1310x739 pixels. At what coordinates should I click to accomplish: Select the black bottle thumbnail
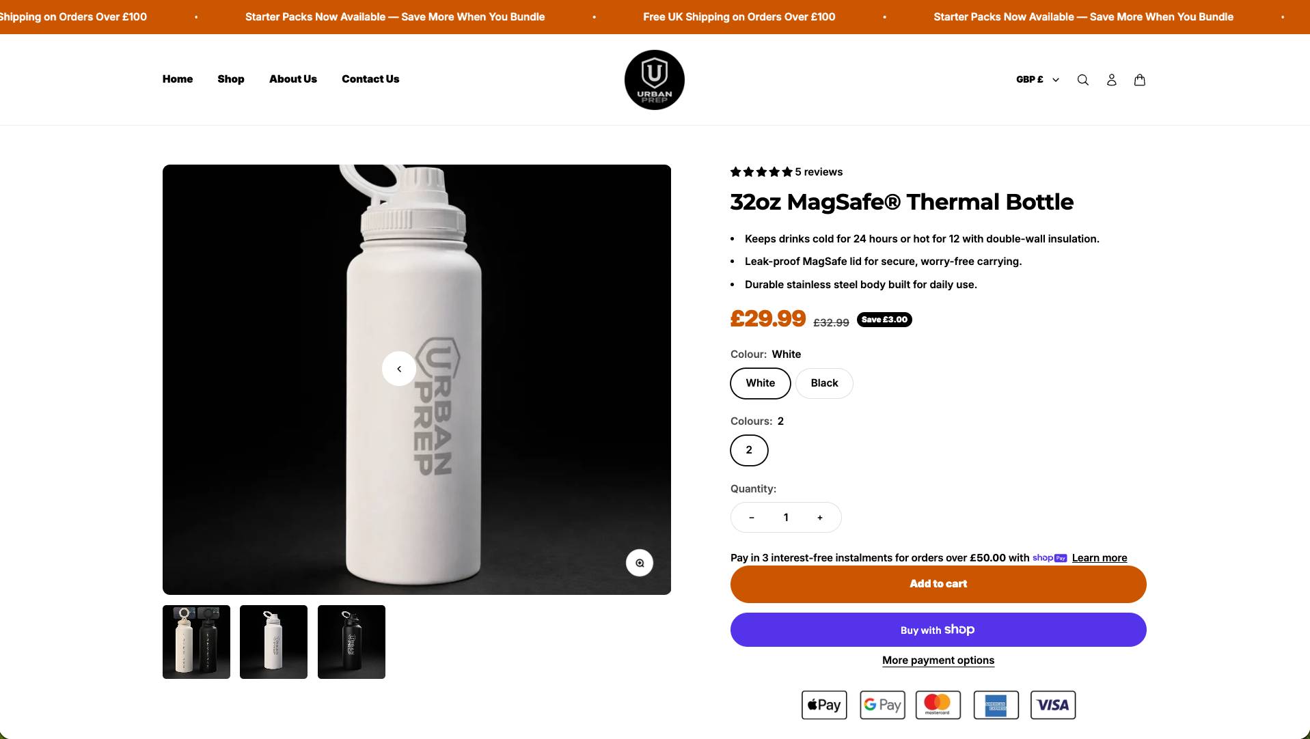(x=351, y=642)
